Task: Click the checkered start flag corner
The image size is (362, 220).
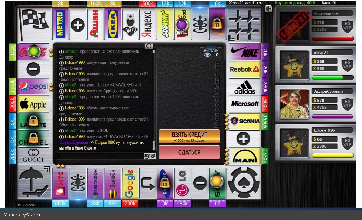Action: coord(34,24)
